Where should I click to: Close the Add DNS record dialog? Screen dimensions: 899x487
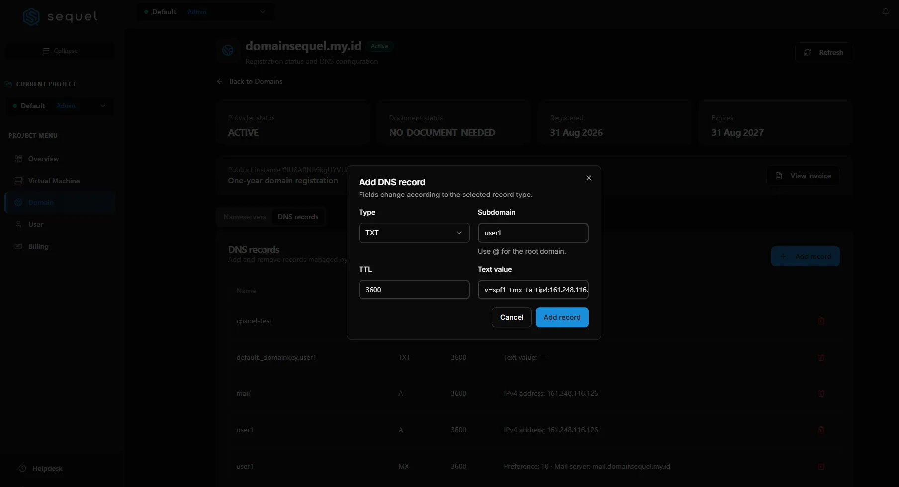tap(589, 178)
